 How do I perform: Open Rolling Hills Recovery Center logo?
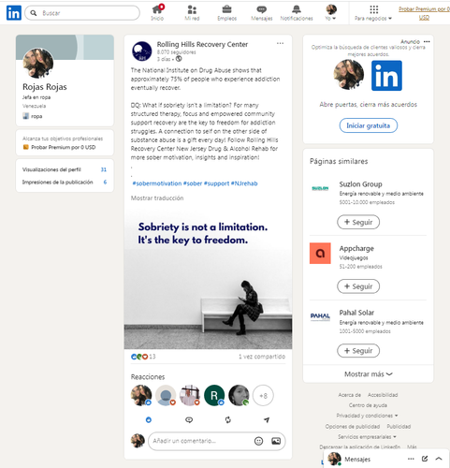point(142,51)
